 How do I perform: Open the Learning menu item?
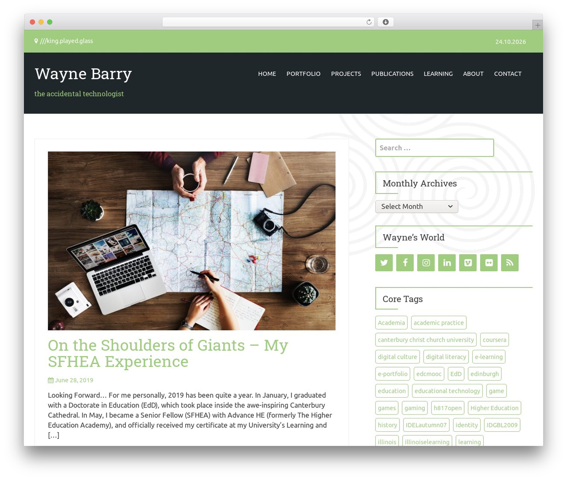(x=438, y=74)
